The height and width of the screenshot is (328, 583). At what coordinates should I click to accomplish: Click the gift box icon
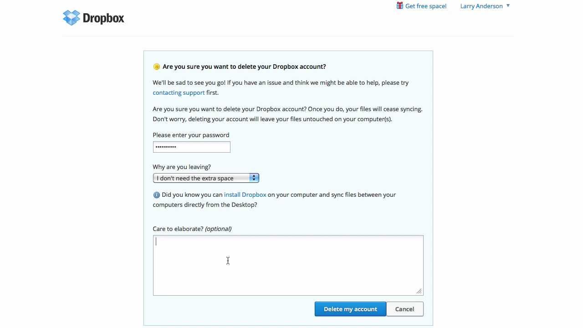(399, 5)
